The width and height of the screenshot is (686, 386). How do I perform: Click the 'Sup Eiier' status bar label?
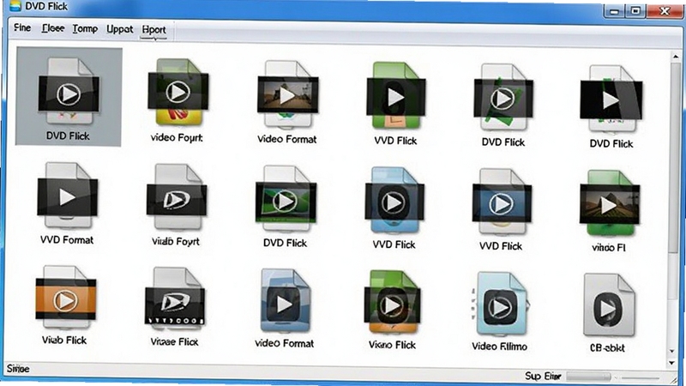pos(543,376)
